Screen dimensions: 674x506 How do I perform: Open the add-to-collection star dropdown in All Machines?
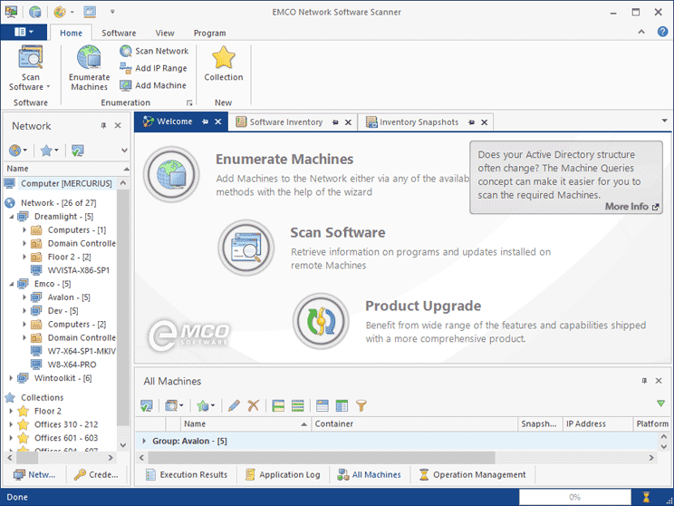(206, 405)
